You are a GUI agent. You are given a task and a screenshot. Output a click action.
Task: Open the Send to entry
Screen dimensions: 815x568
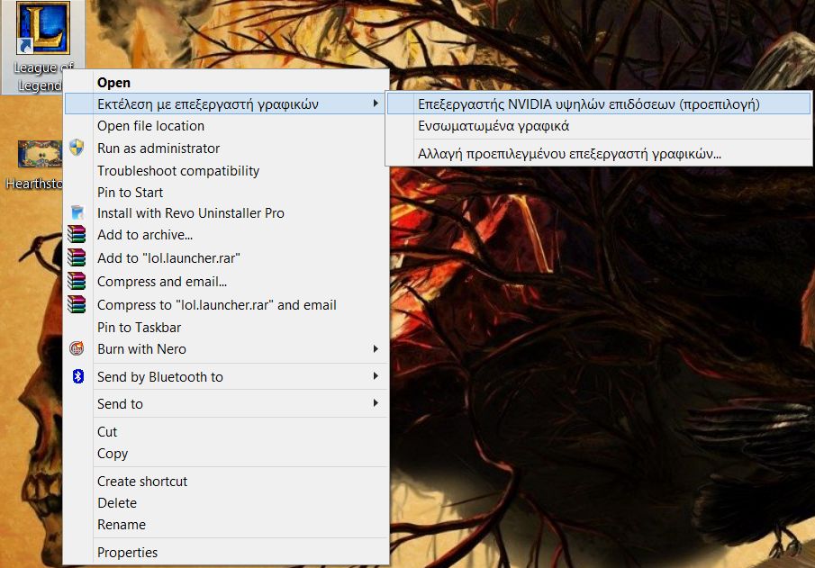(226, 404)
